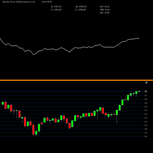Screen dimensions: 153x153
Task: Click the 575 price axis label
Action: pos(146,95)
